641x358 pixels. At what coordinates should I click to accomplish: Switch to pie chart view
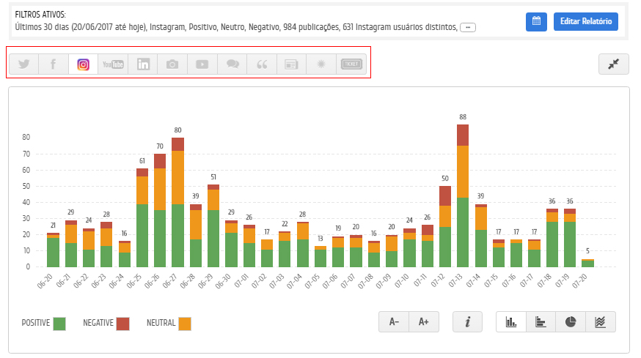click(x=571, y=322)
